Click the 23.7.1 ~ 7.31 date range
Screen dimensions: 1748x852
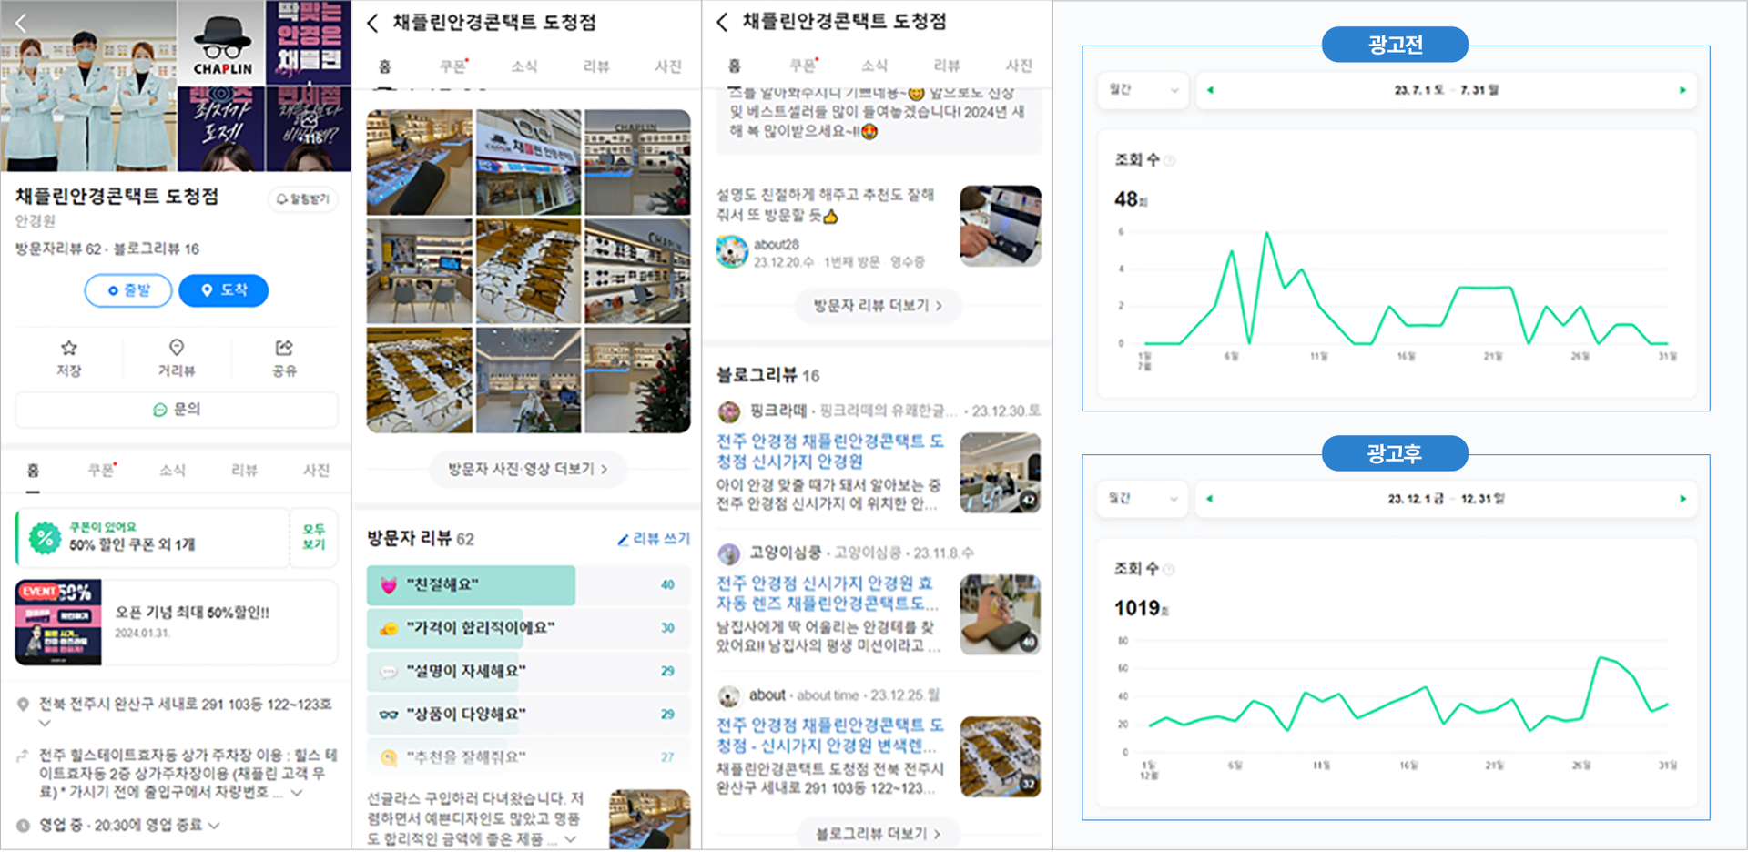(1447, 90)
